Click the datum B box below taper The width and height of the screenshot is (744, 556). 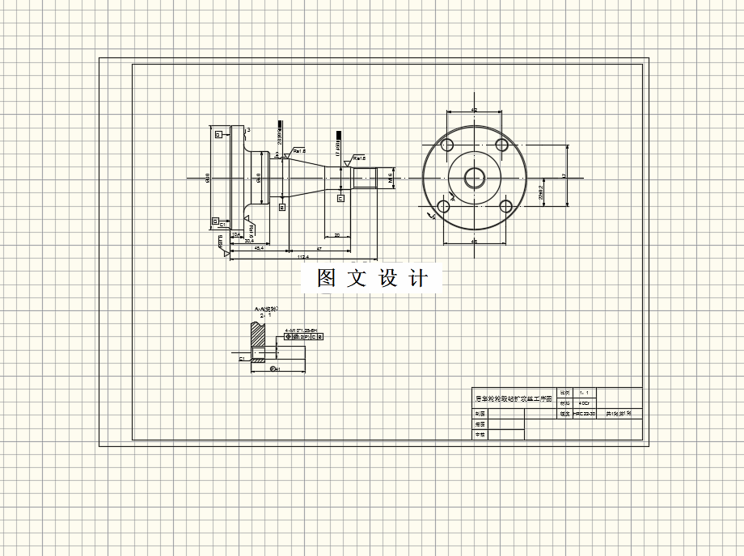click(x=282, y=207)
